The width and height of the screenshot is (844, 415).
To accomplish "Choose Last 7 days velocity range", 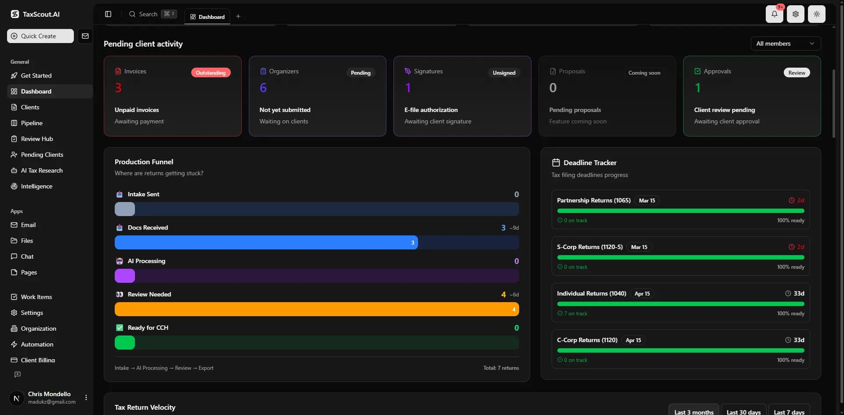I will point(789,411).
